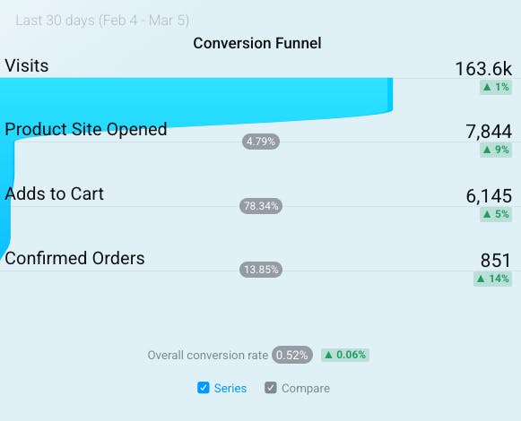Click the Compare legend label
Viewport: 521px width, 421px height.
[306, 388]
